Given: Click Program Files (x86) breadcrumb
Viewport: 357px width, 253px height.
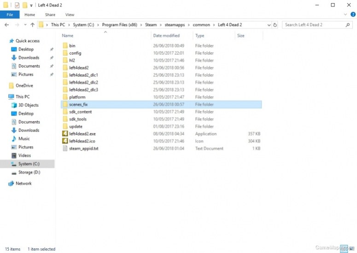Looking at the screenshot, I should (119, 25).
